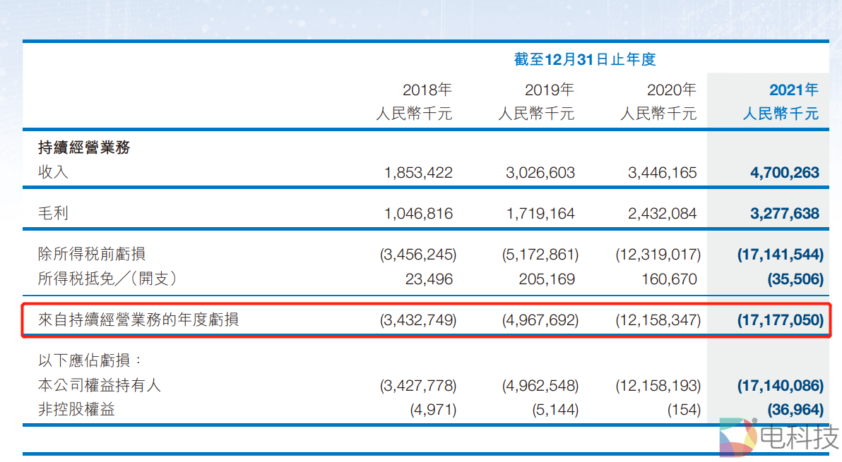The image size is (842, 462).
Task: Select the 2019年 column header
Action: point(550,90)
